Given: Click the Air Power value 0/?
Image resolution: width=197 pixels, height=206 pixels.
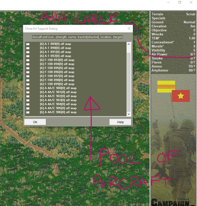Looking at the screenshot, I should tap(193, 54).
